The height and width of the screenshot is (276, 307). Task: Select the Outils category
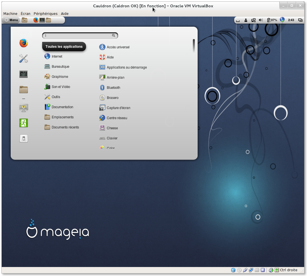(x=52, y=97)
